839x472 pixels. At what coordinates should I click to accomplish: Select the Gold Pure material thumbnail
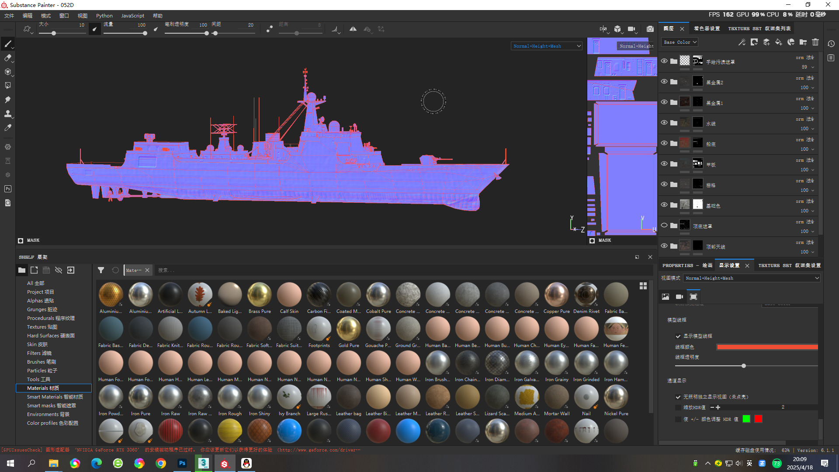(x=349, y=329)
